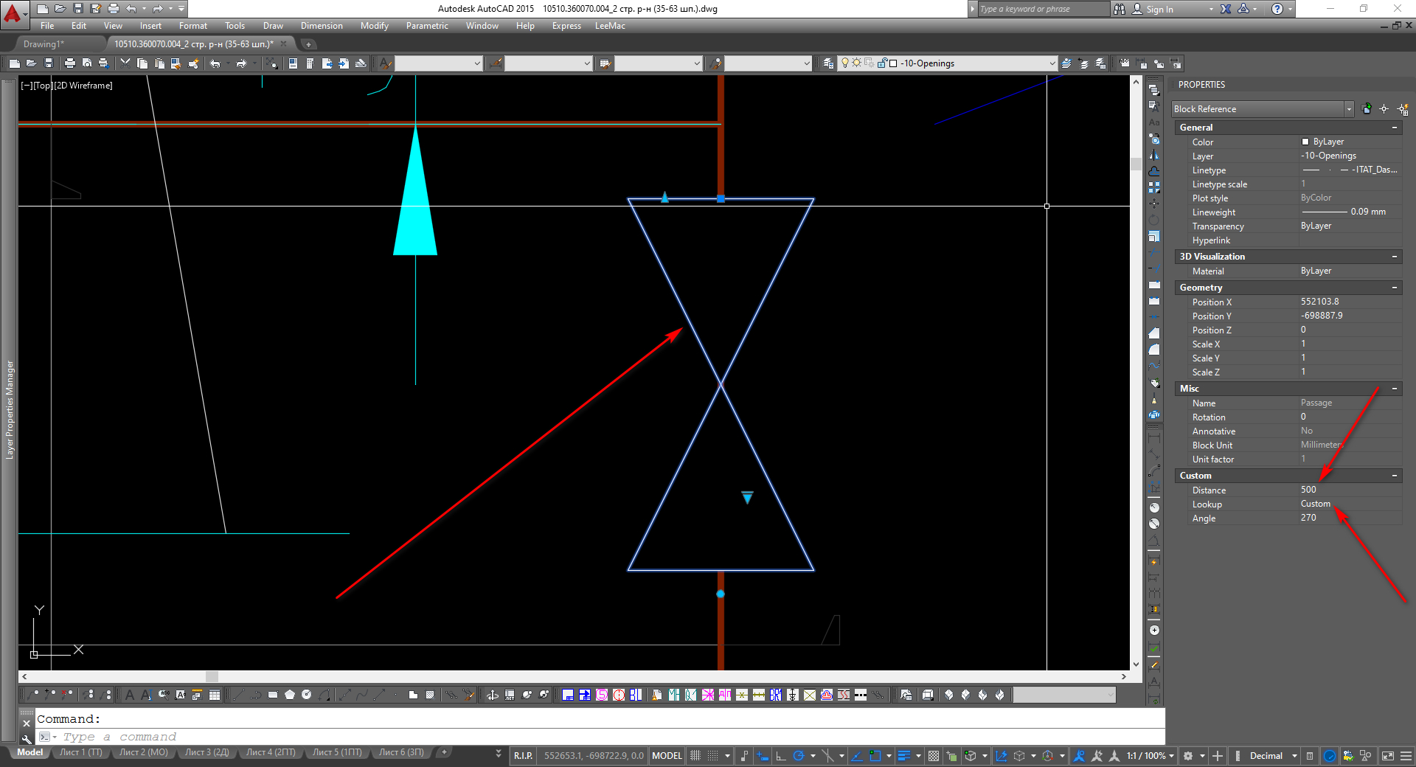Click the R.I.P. status bar button
Image resolution: width=1416 pixels, height=767 pixels.
[523, 756]
